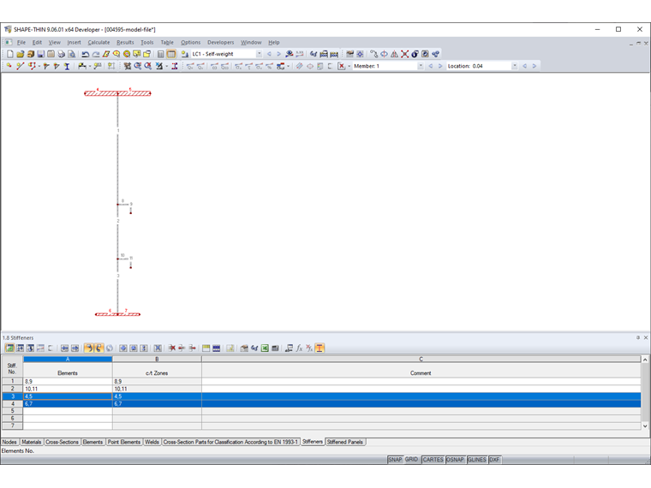Viewport: 651px width, 488px height.
Task: Click the column C Comment header
Action: click(421, 367)
